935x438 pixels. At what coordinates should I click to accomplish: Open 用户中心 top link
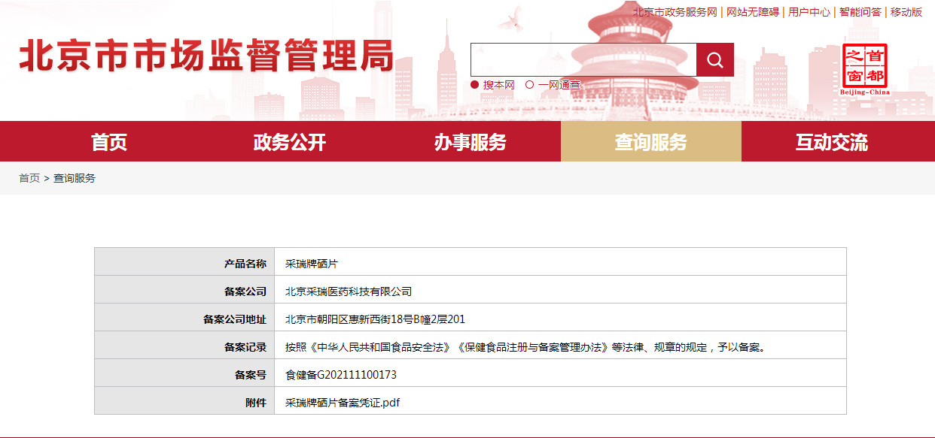[809, 12]
